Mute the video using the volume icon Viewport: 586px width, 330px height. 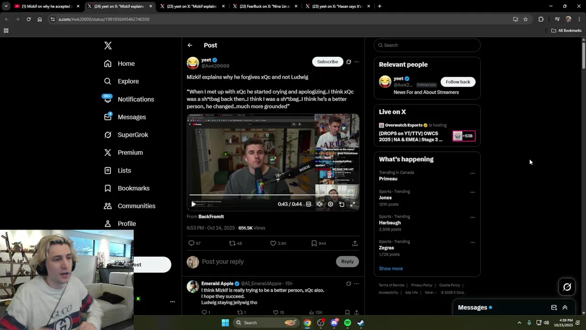(x=320, y=204)
